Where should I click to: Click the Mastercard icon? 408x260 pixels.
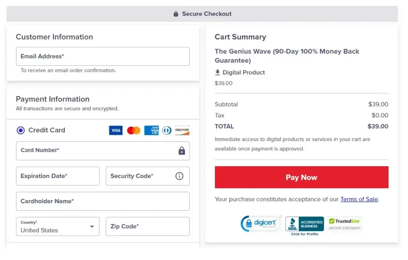pyautogui.click(x=133, y=130)
